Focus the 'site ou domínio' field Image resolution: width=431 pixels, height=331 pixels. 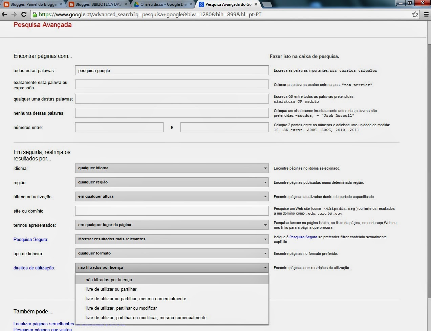172,211
